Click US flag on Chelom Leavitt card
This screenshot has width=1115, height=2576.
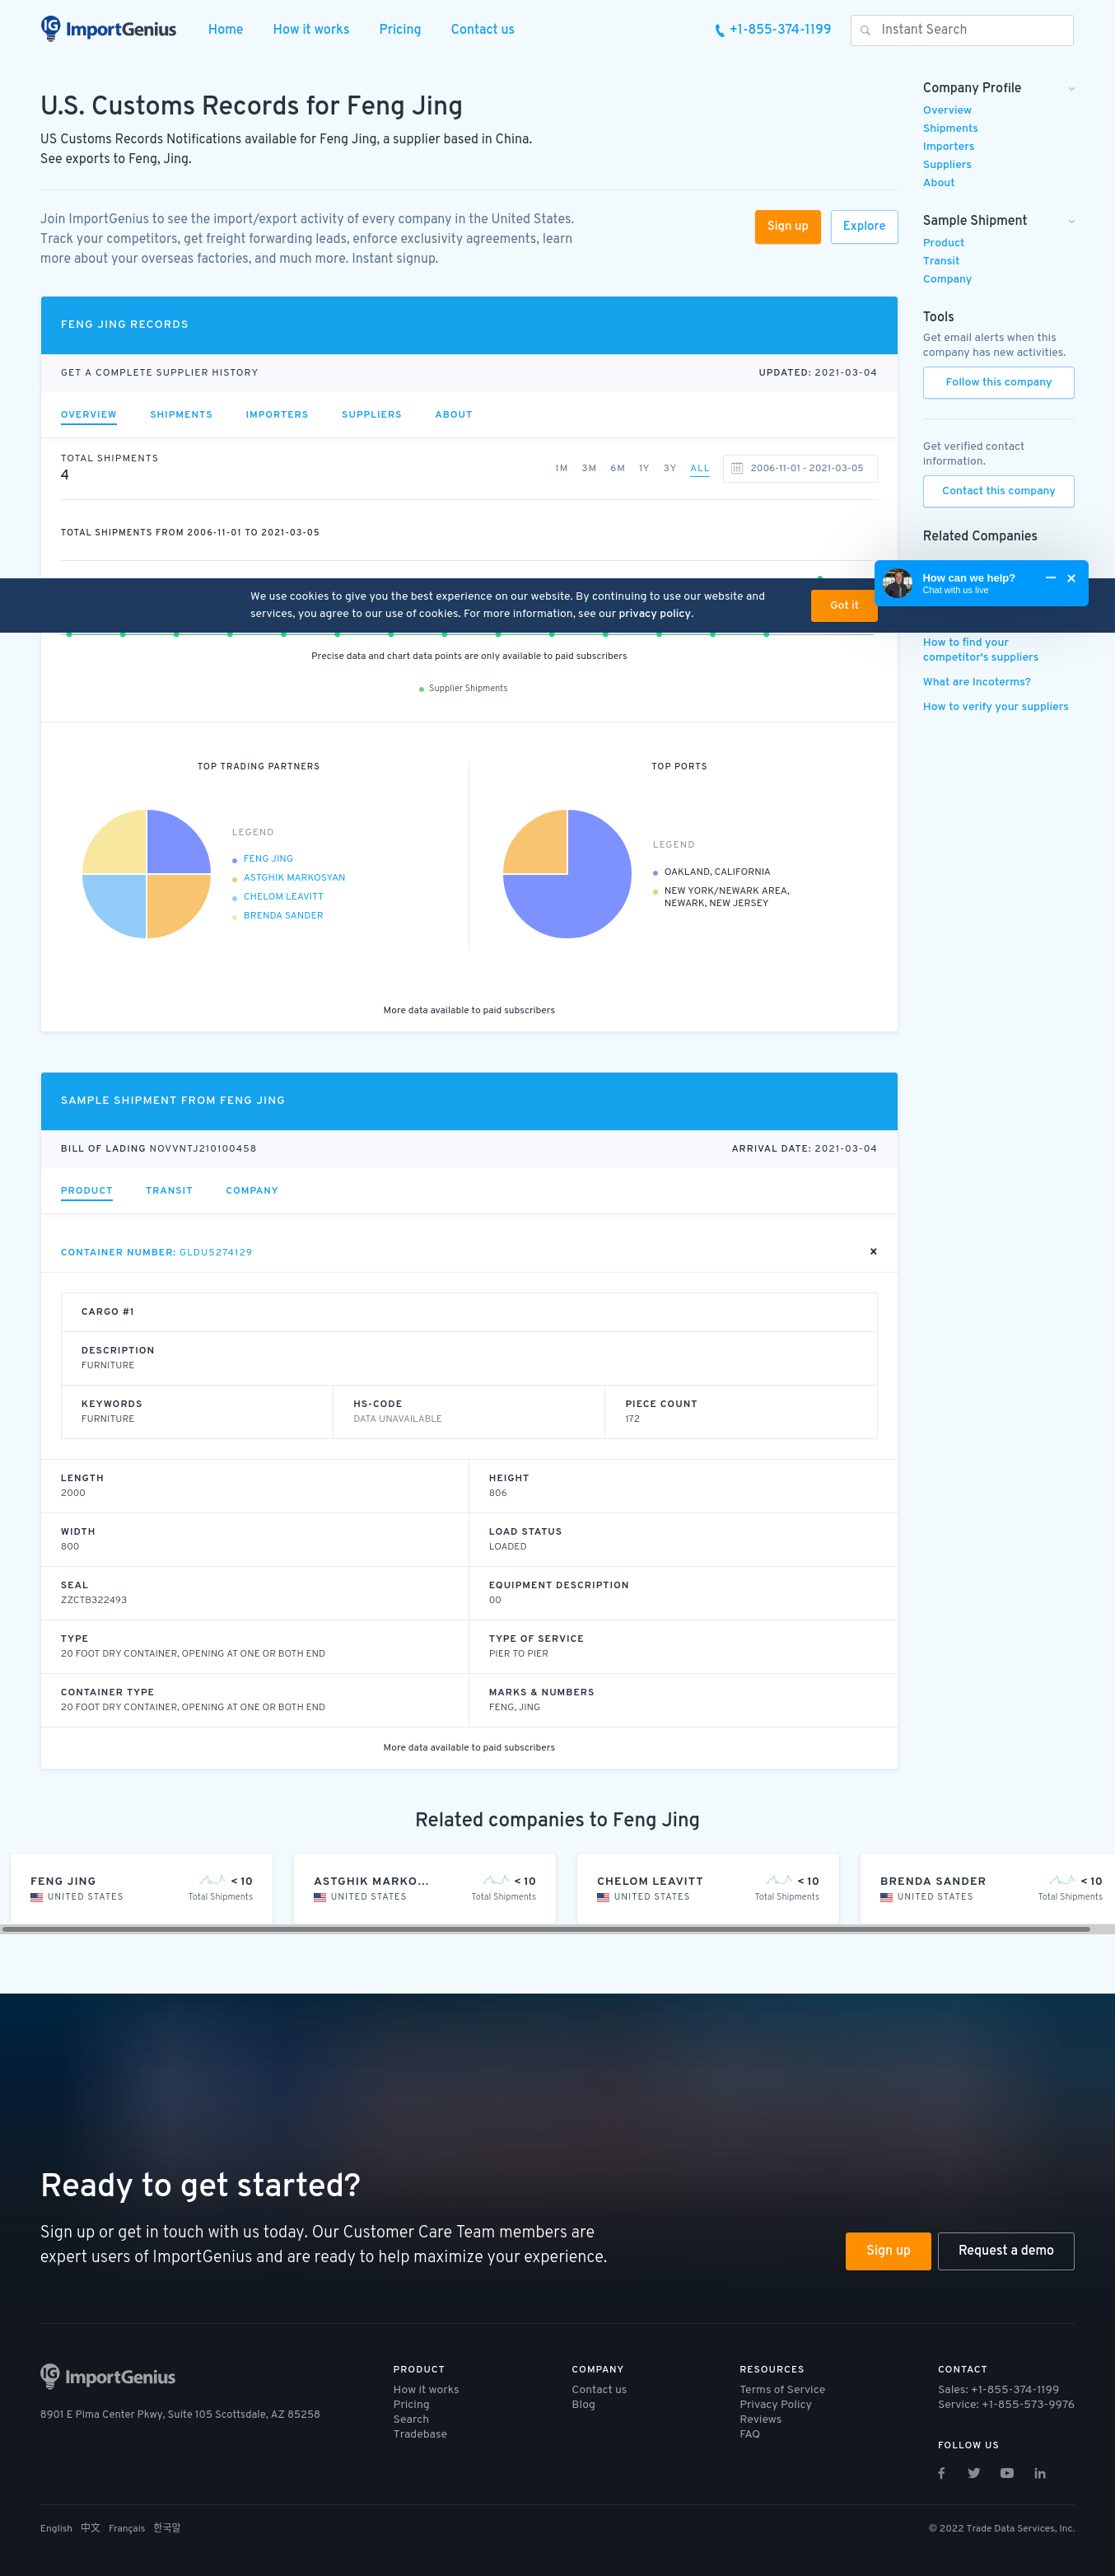coord(603,1896)
